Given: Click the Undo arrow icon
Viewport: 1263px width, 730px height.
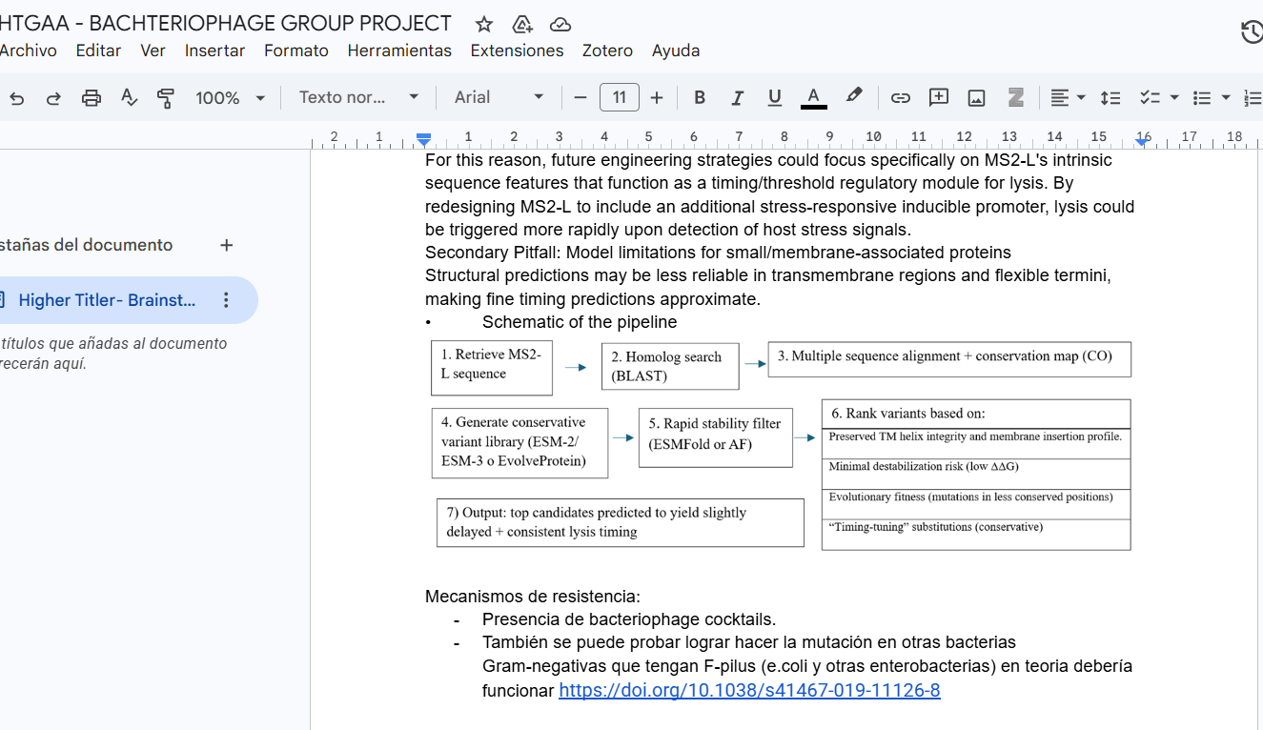Looking at the screenshot, I should pos(17,97).
